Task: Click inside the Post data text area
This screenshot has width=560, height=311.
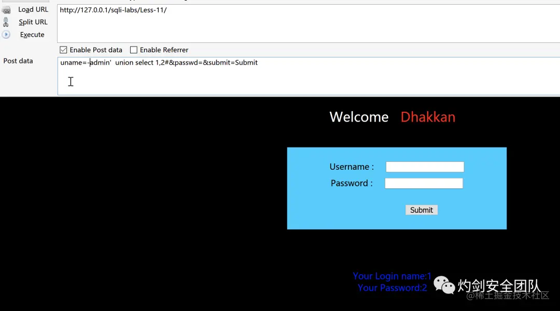Action: 309,76
